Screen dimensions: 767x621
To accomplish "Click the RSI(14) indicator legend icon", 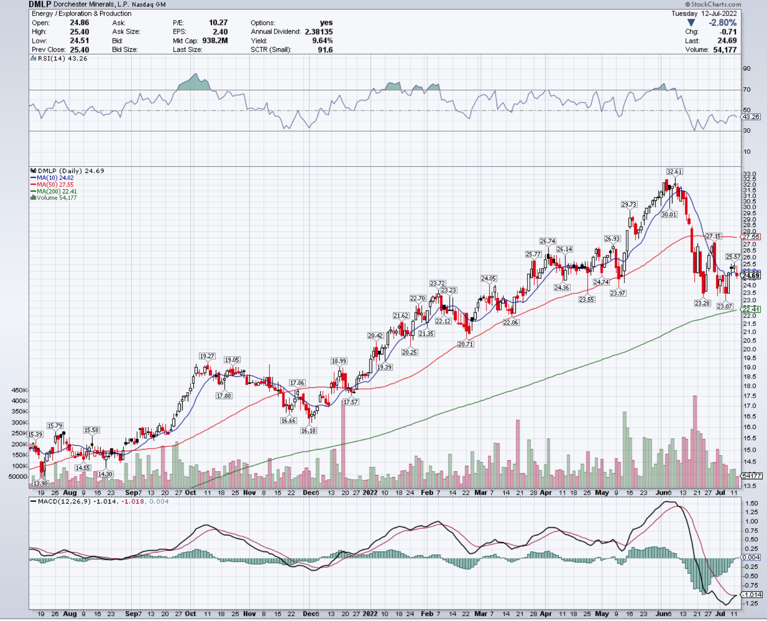I will point(34,58).
